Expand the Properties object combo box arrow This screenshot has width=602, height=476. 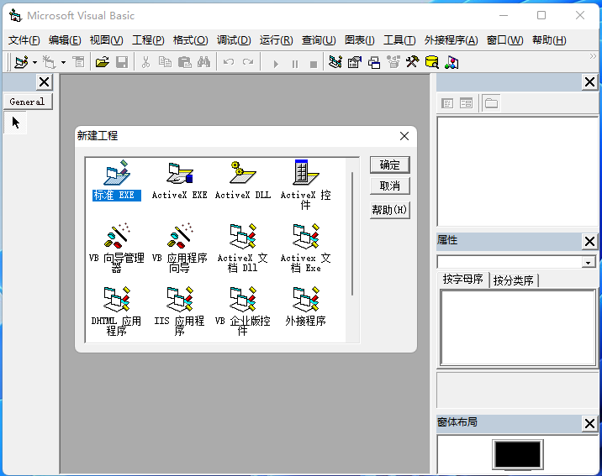point(589,263)
